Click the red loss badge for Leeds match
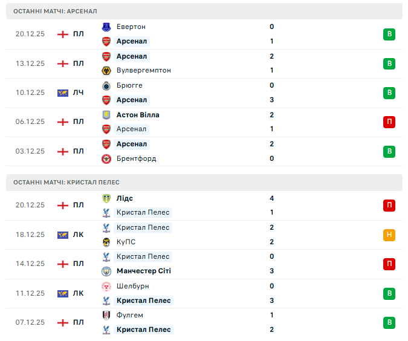The image size is (408, 341). pyautogui.click(x=389, y=206)
